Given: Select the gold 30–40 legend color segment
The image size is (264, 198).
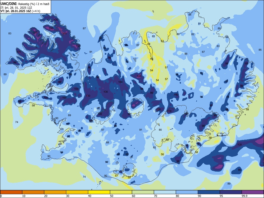Looking at the screenshot, I should [77, 192].
